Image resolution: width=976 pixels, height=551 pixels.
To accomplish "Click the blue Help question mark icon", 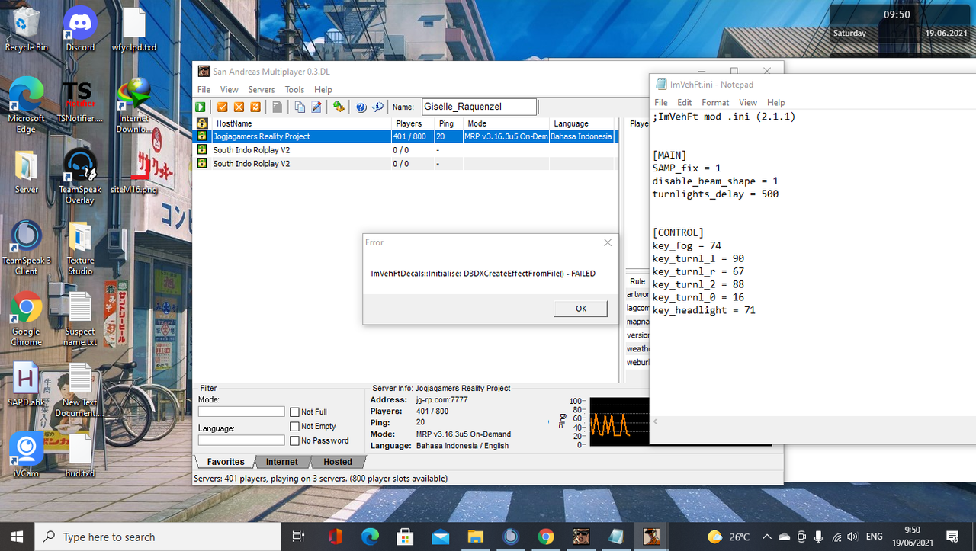I will (x=361, y=107).
